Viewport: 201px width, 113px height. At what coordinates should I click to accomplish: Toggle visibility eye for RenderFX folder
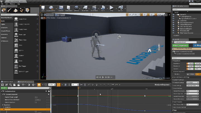click(173, 15)
